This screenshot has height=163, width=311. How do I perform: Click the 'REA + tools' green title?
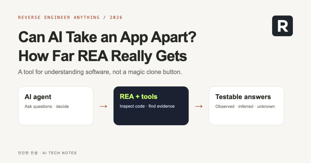[x=138, y=97]
